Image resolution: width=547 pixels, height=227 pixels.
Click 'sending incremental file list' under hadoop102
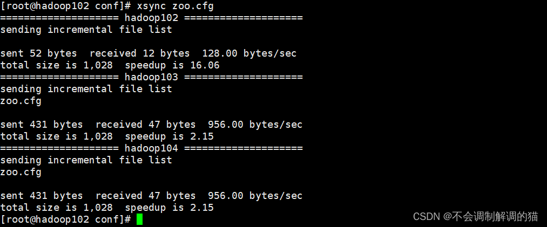click(x=86, y=30)
